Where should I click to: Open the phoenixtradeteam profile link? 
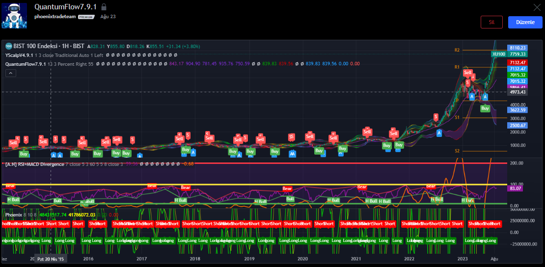(54, 17)
